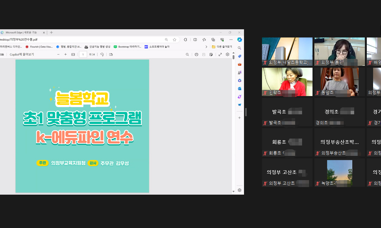This screenshot has width=381, height=228.
Task: Rotate the PDF page
Action: point(102,54)
